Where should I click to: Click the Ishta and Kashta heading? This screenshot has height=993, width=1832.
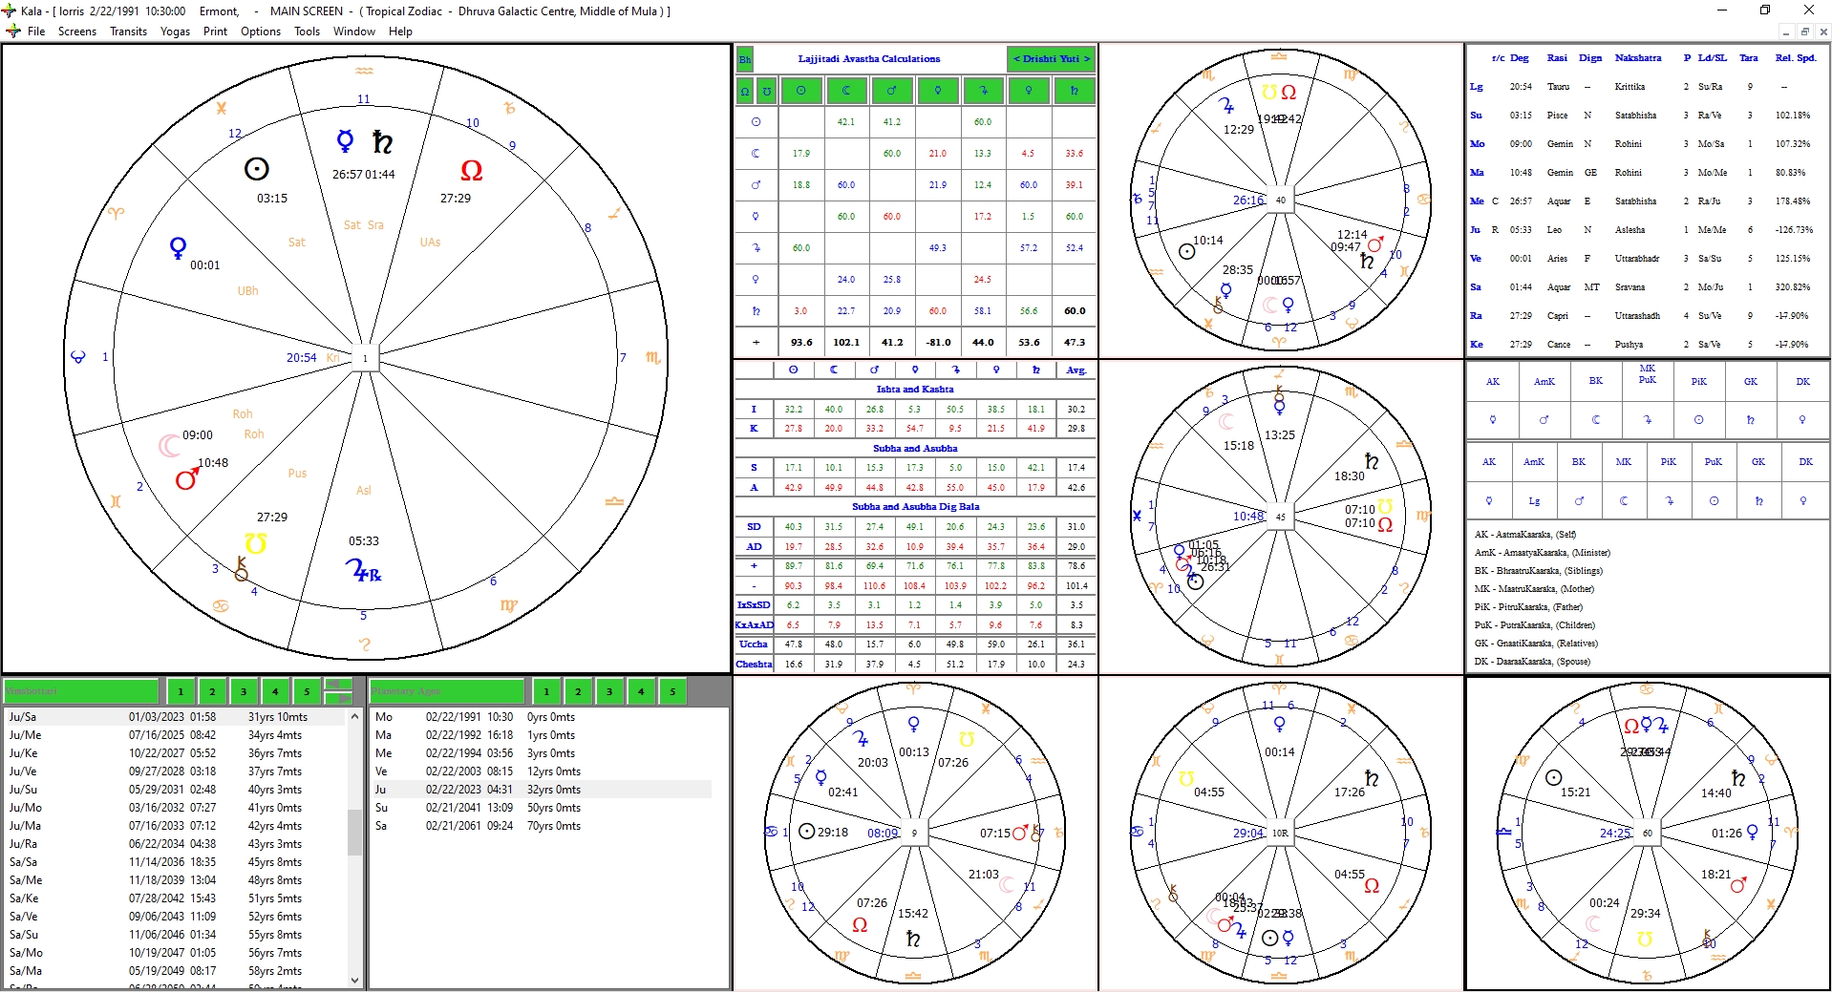click(x=915, y=390)
